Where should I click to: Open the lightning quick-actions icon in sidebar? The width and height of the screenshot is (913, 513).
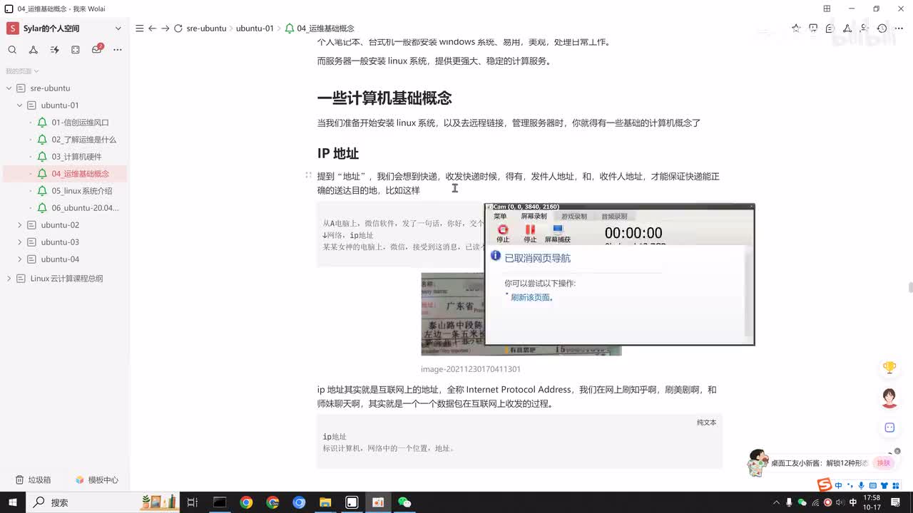[x=54, y=50]
